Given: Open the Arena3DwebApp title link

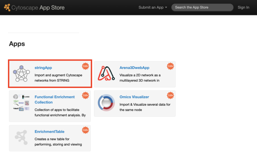Looking at the screenshot, I should [134, 68].
